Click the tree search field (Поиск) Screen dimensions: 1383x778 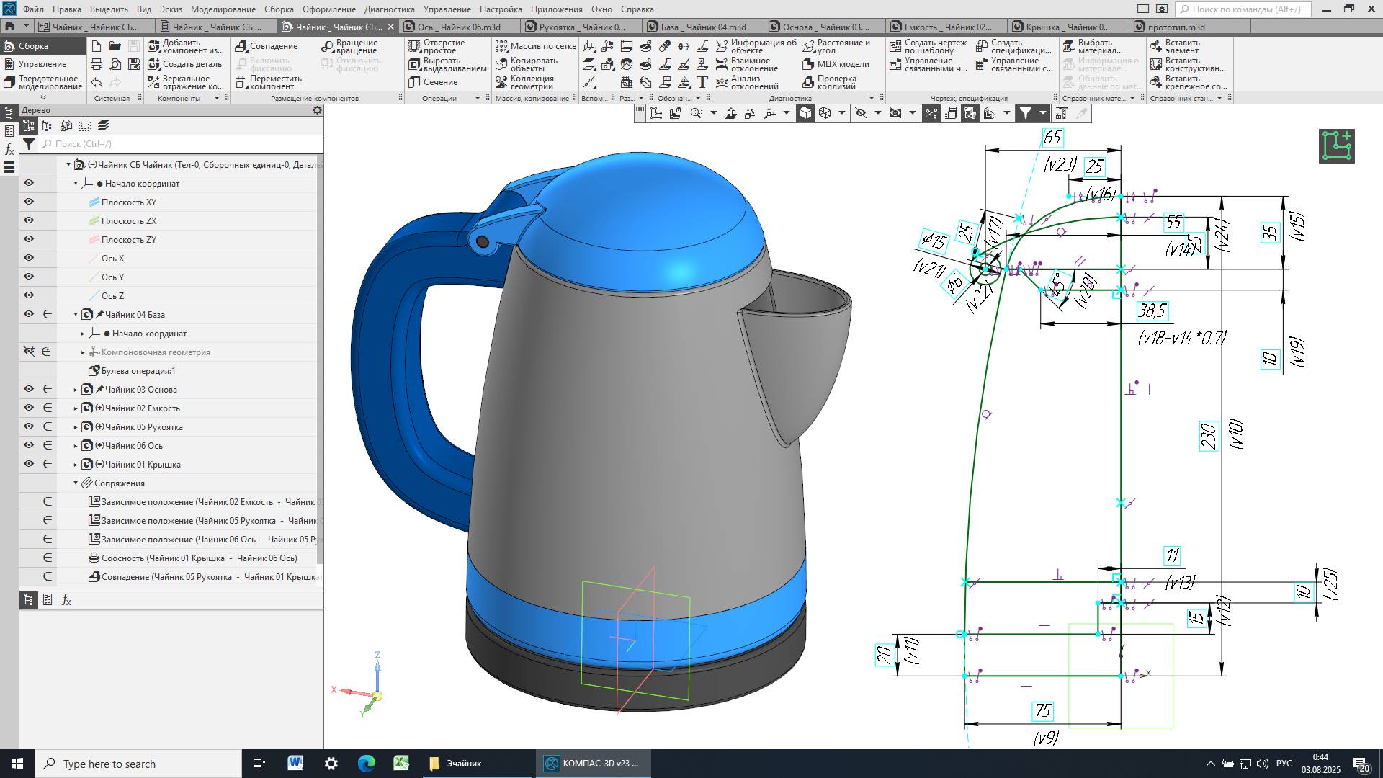[x=180, y=144]
